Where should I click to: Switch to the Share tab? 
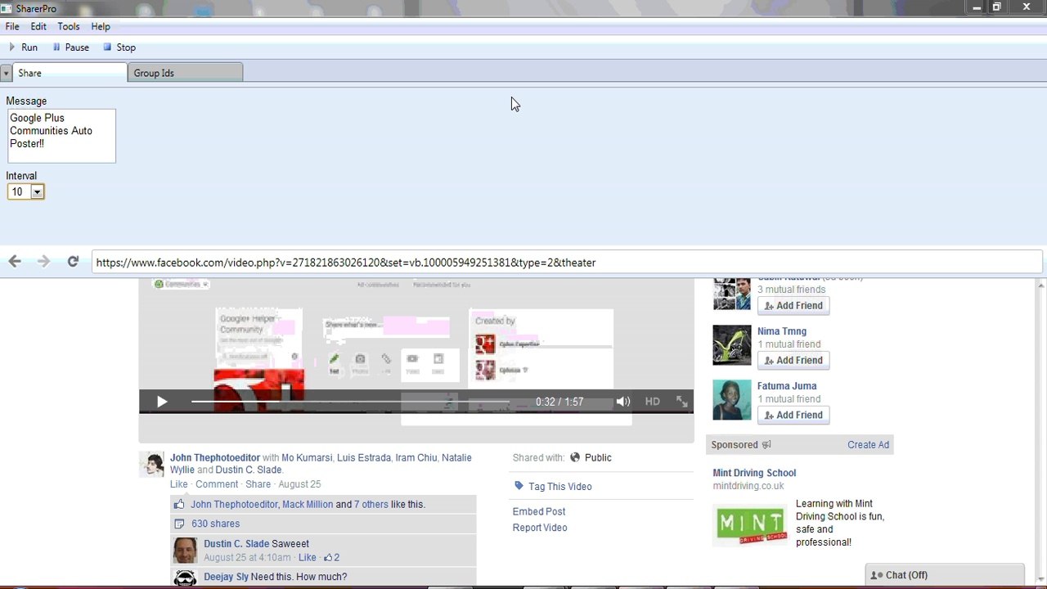click(x=70, y=73)
